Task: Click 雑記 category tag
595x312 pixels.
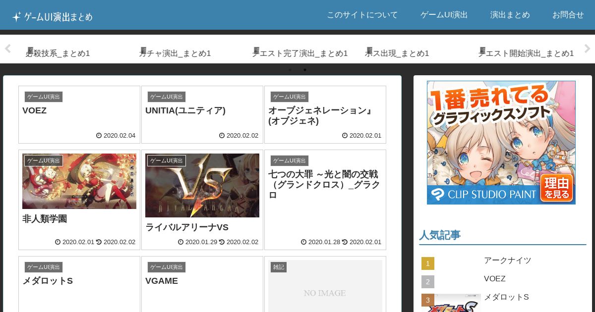Action: click(x=279, y=267)
